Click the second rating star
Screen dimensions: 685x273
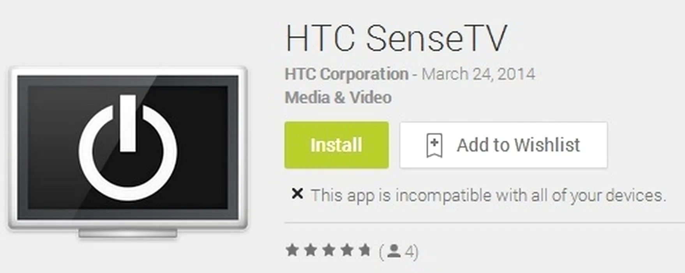(311, 250)
